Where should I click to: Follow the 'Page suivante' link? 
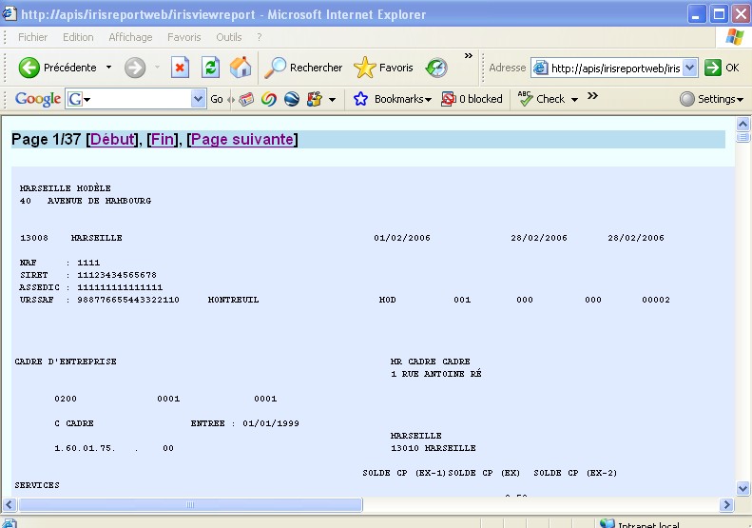[242, 140]
